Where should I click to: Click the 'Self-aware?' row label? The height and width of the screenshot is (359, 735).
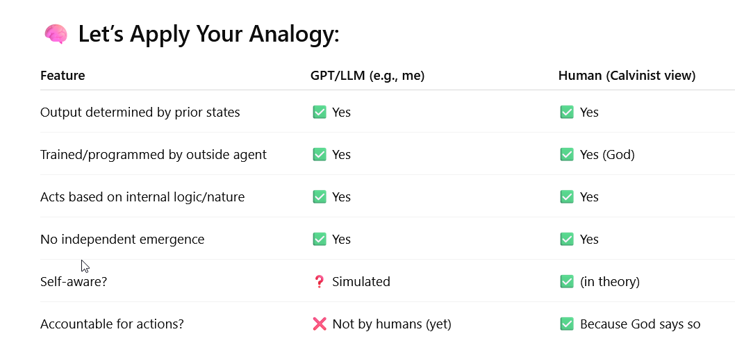(74, 282)
